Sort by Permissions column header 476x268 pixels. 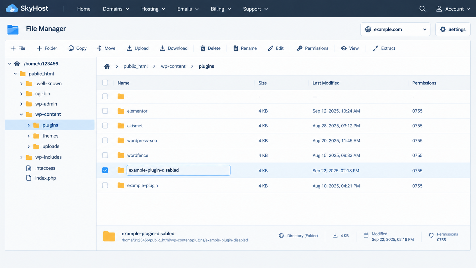click(x=424, y=83)
